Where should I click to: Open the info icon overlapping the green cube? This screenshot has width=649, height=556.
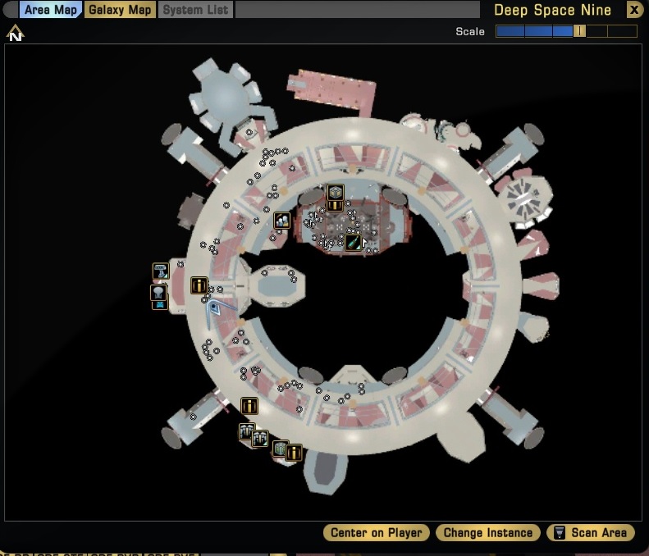[x=294, y=453]
